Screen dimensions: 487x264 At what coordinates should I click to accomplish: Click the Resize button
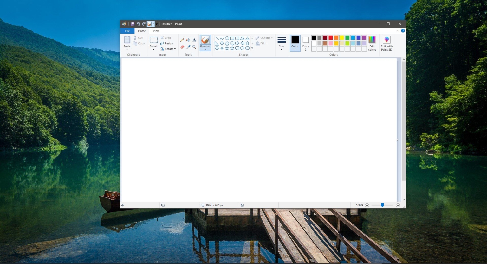(x=167, y=43)
